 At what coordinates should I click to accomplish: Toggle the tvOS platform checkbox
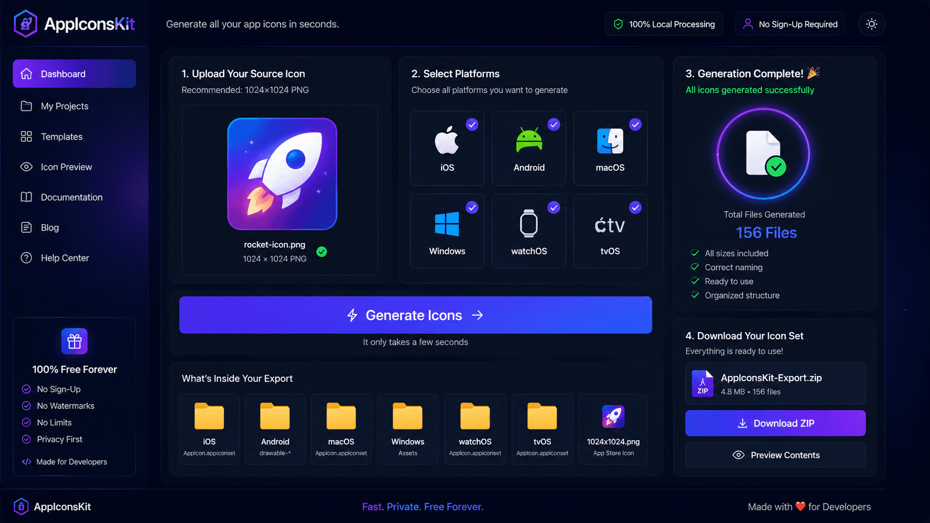(635, 207)
